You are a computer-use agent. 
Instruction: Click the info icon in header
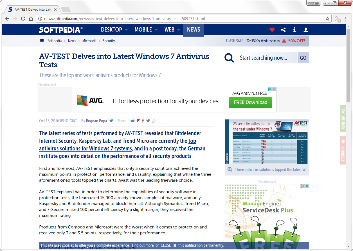pyautogui.click(x=294, y=30)
